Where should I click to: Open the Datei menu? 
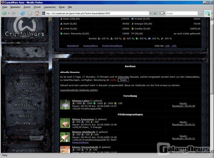pos(5,7)
